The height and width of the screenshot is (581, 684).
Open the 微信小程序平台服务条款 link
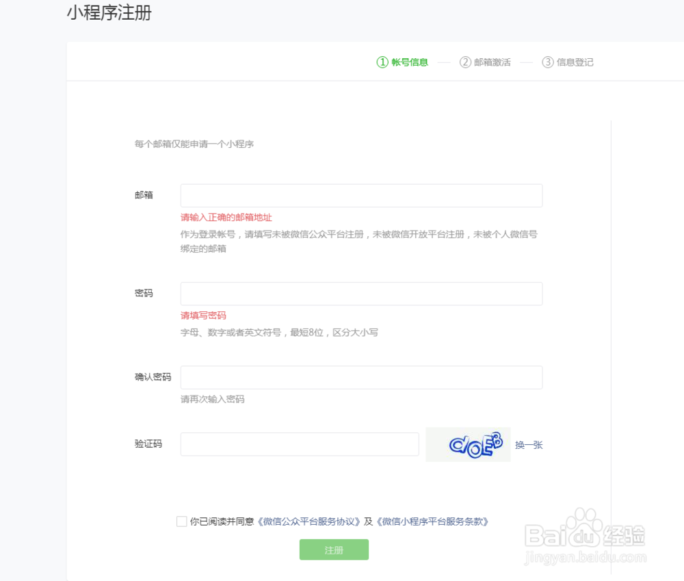[432, 521]
